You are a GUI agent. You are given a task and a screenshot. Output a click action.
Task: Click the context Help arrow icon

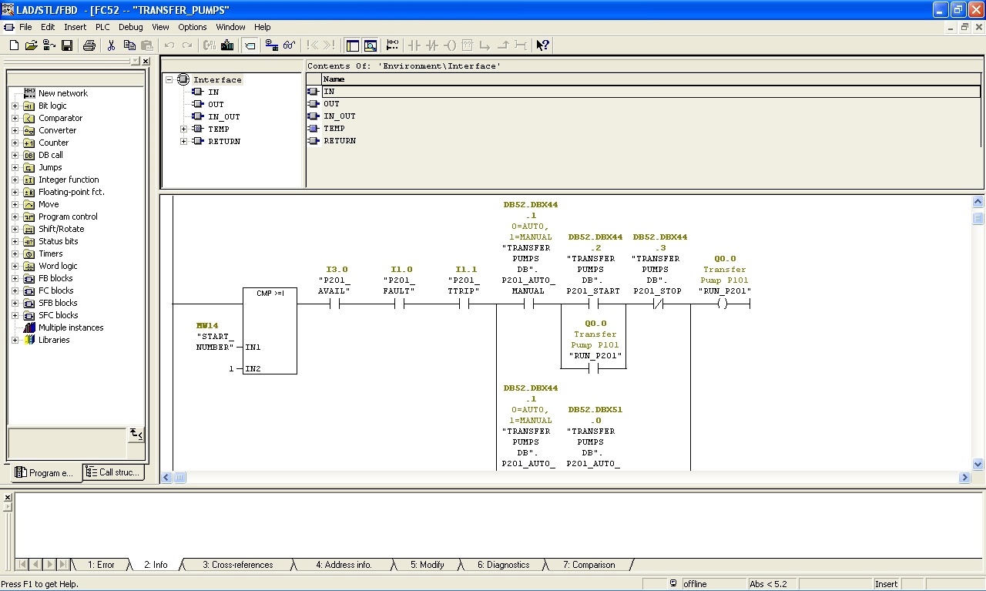542,45
